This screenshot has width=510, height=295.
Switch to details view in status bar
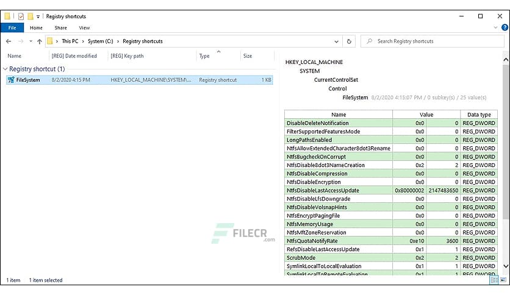[494, 280]
